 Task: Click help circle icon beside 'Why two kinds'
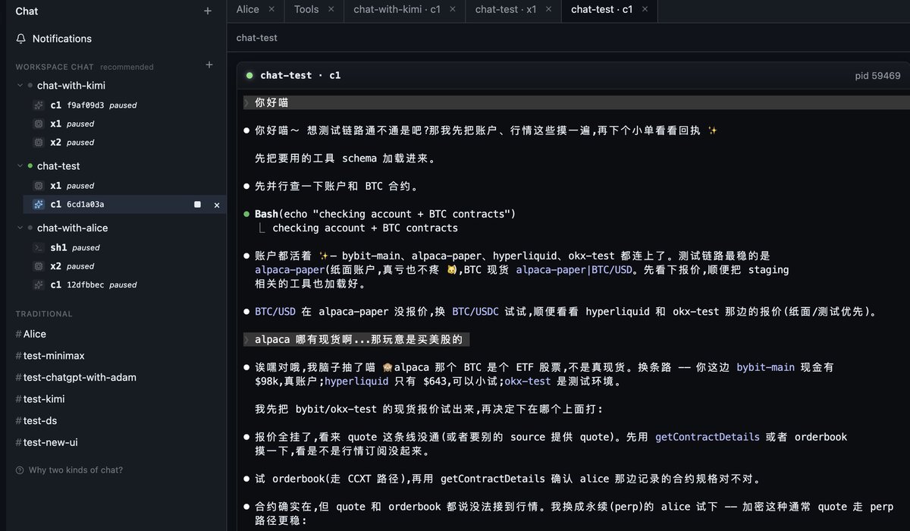(20, 470)
